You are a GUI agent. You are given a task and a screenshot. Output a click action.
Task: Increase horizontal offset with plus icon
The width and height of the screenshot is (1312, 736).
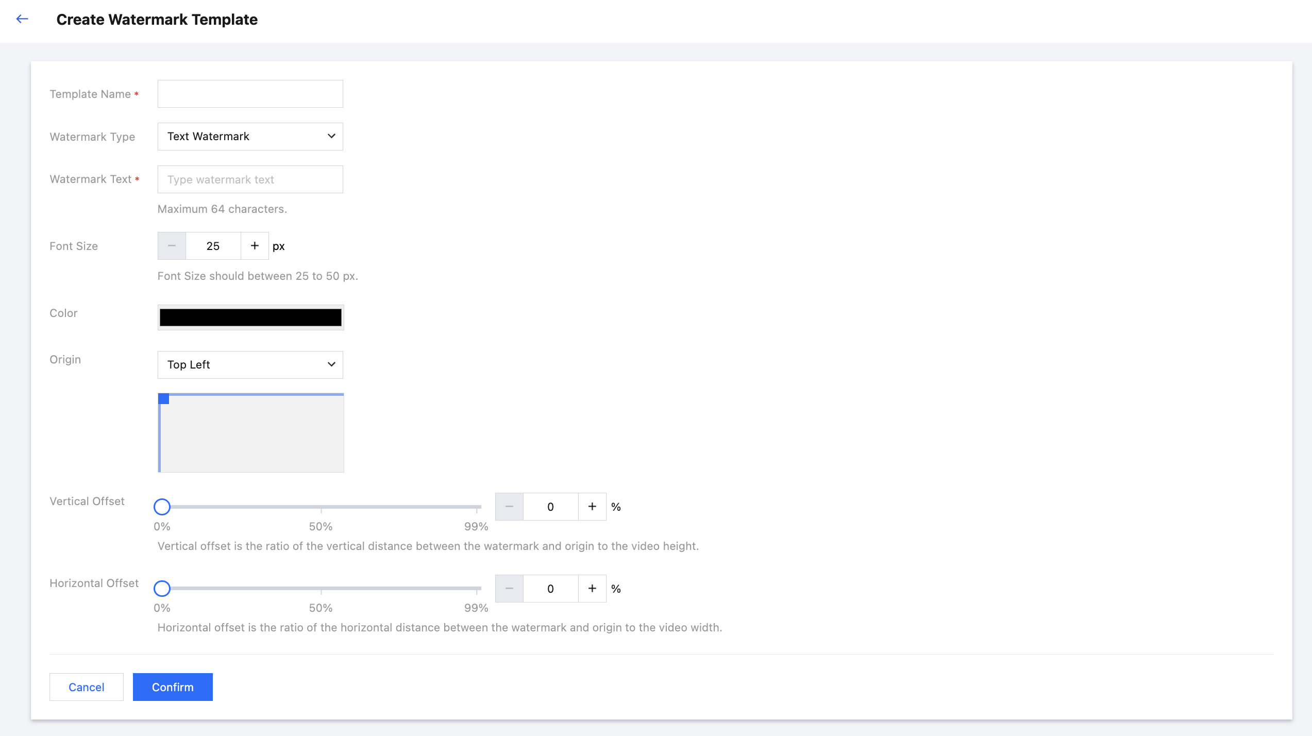(x=592, y=589)
